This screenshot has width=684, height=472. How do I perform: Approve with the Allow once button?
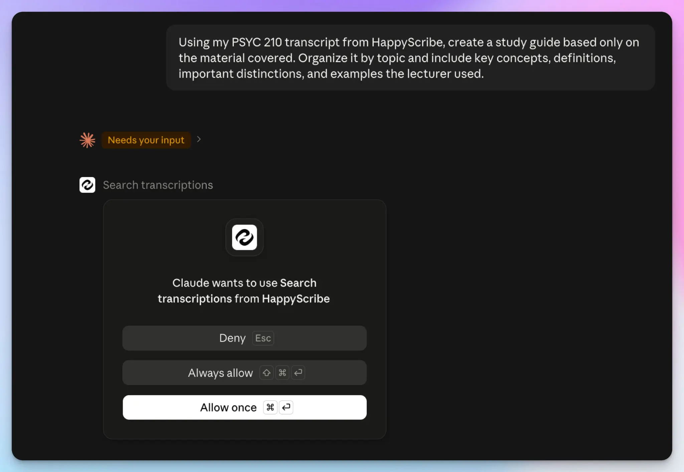tap(244, 407)
